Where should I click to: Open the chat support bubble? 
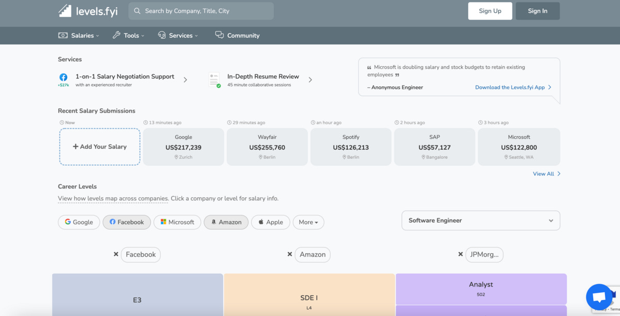(x=599, y=297)
